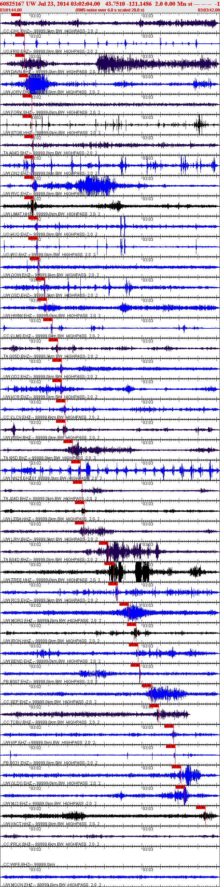Click the pick flag on UW.MORO waveform
Image resolution: width=220 pixels, height=887 pixels.
click(124, 604)
